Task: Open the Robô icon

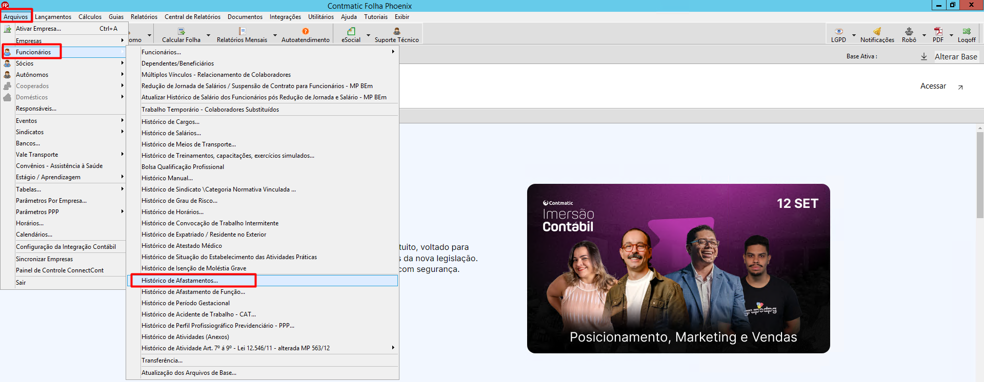Action: pos(909,31)
